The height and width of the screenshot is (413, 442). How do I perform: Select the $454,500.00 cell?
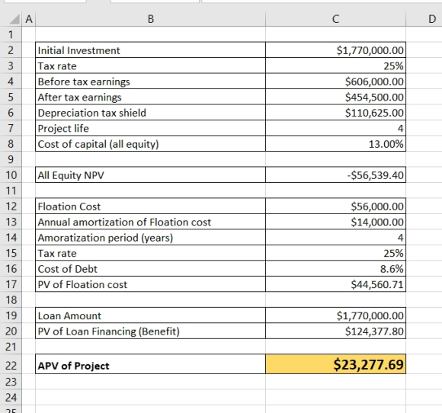[x=335, y=97]
